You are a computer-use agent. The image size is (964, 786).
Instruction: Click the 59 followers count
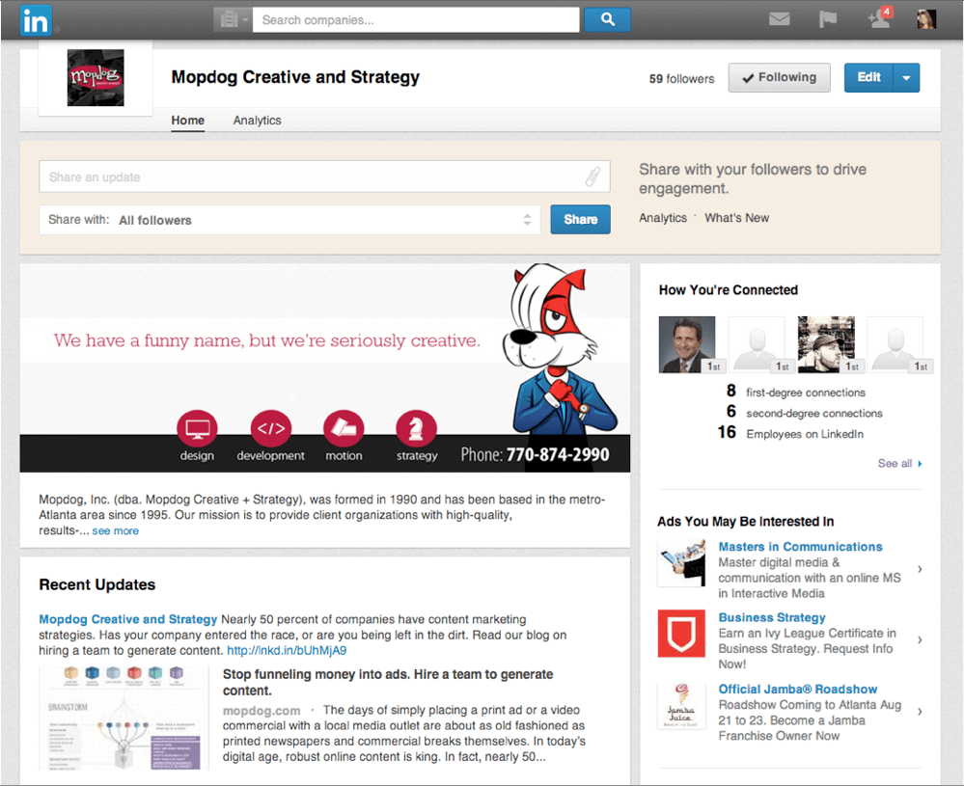pos(682,79)
